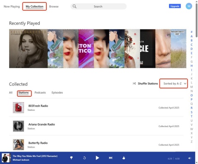198x164 pixels.
Task: Open the Butterfly Radio title
Action: [38, 143]
